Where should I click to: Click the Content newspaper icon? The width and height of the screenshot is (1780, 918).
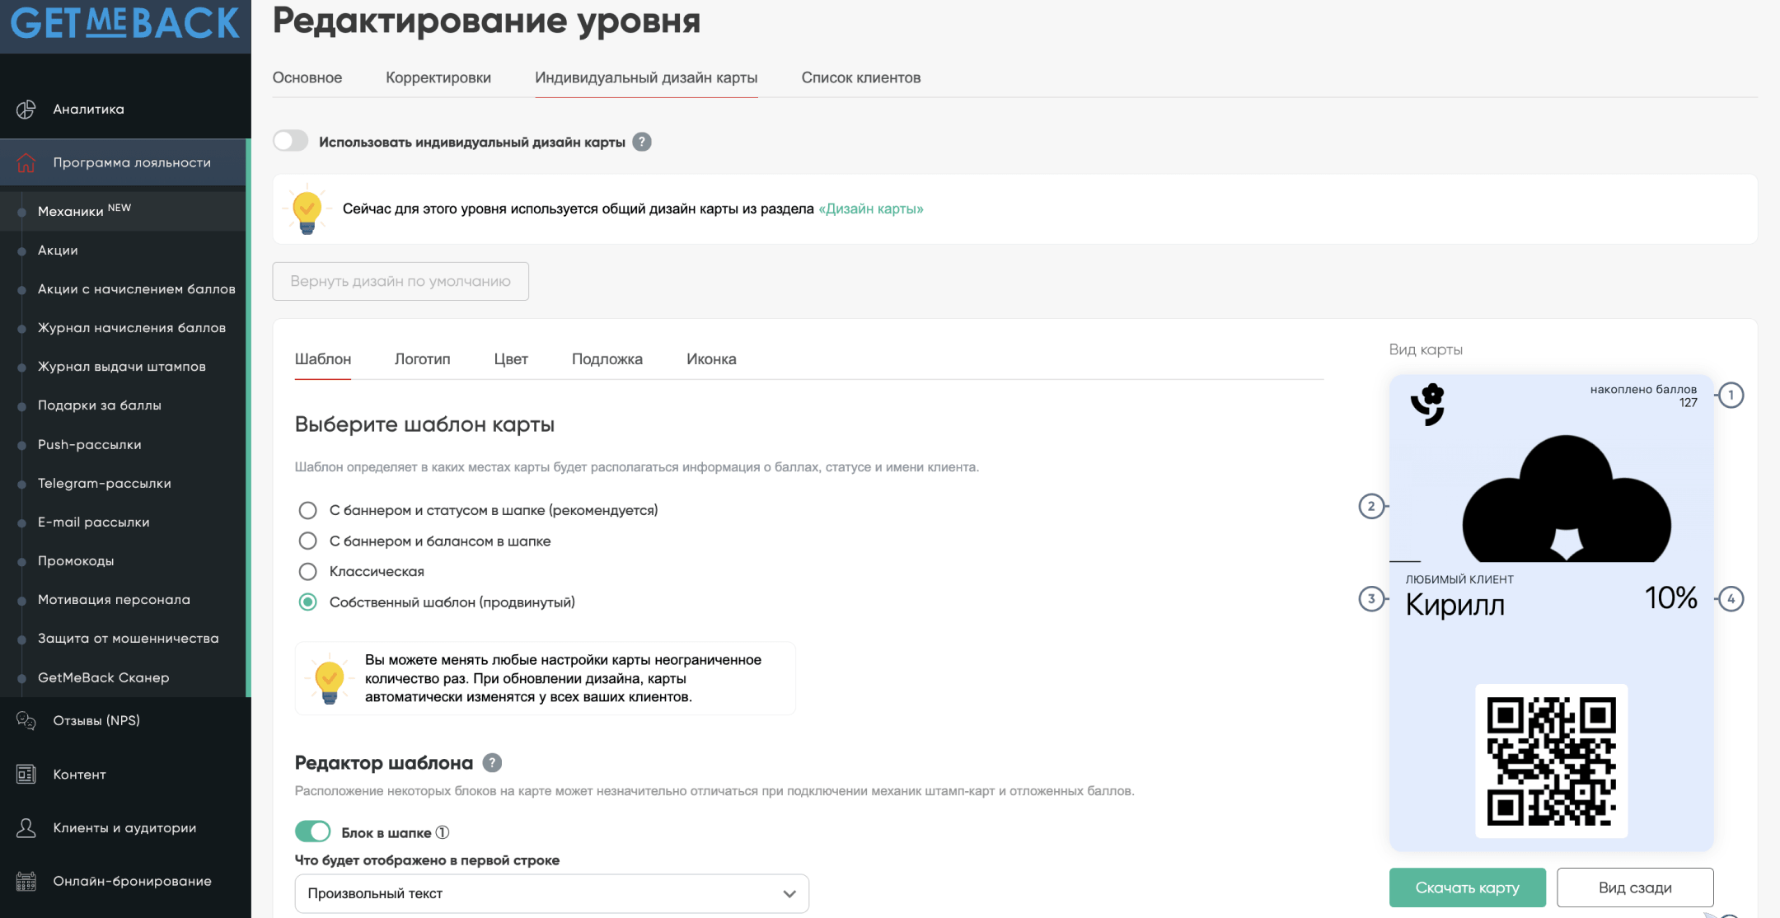(x=26, y=775)
